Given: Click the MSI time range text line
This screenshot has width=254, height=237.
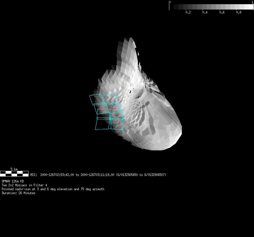Looking at the screenshot, I should coord(98,175).
